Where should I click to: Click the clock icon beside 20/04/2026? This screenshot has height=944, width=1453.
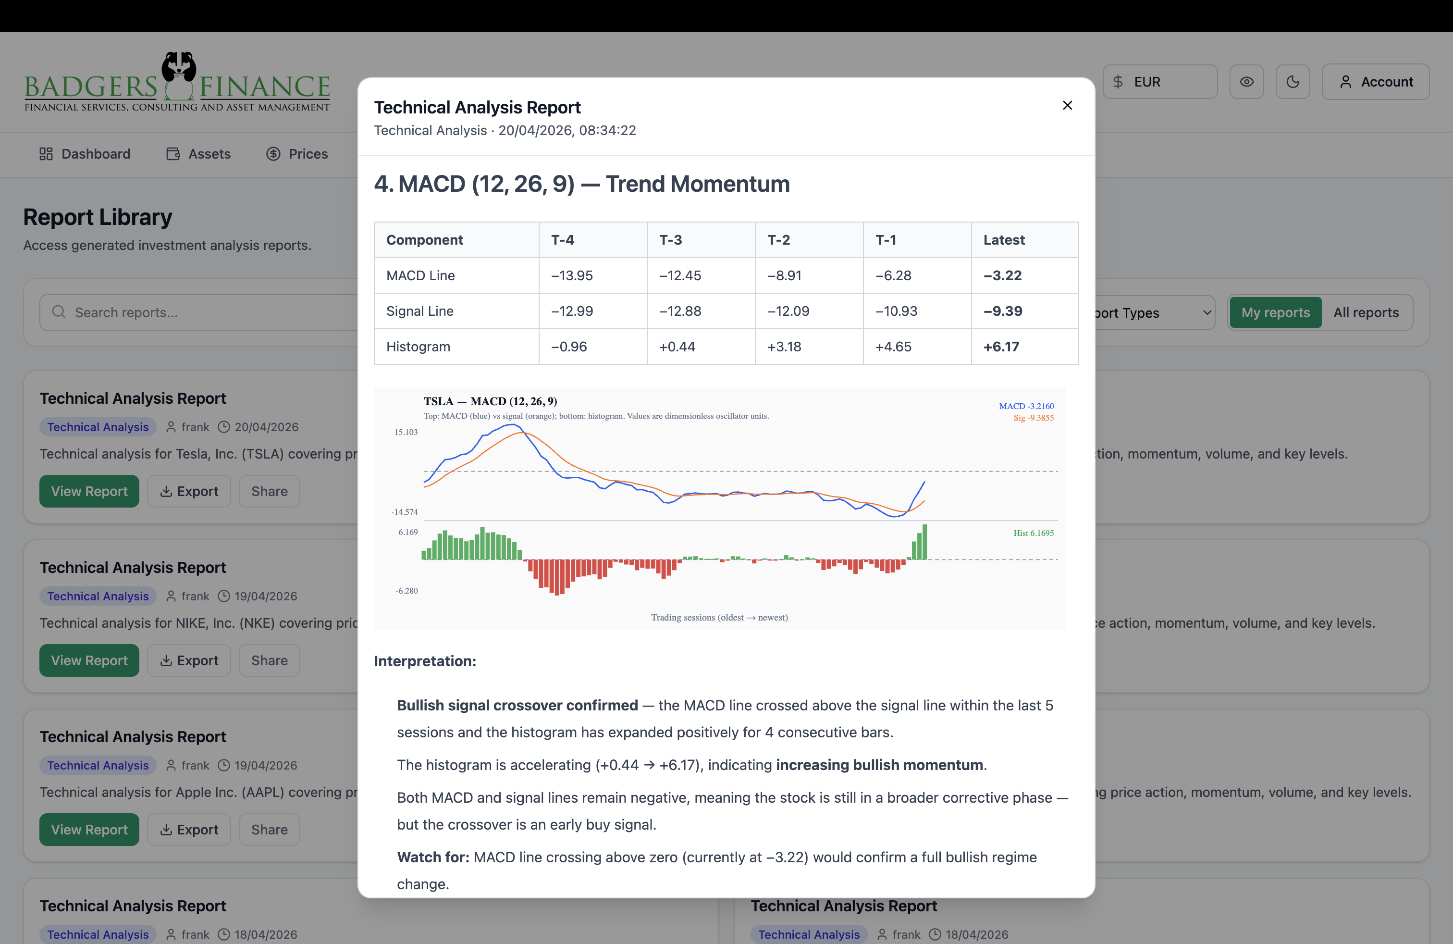pos(224,427)
